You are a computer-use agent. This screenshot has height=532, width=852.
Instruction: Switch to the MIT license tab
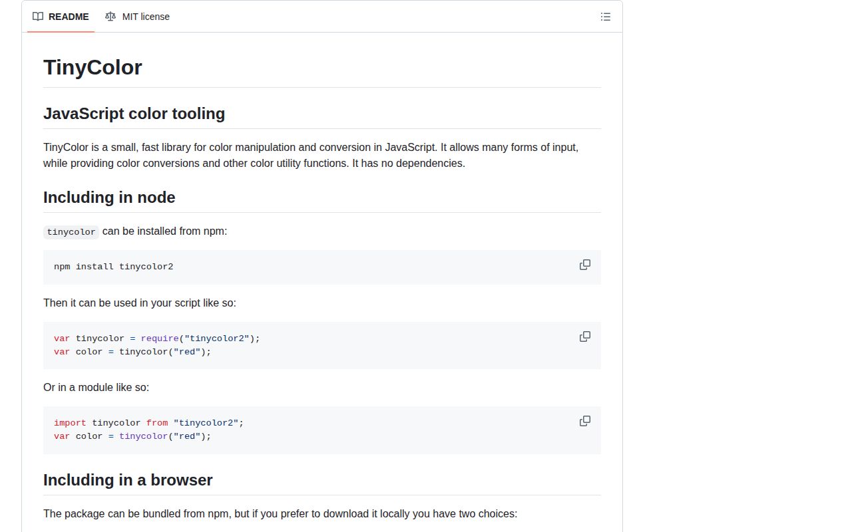point(137,17)
